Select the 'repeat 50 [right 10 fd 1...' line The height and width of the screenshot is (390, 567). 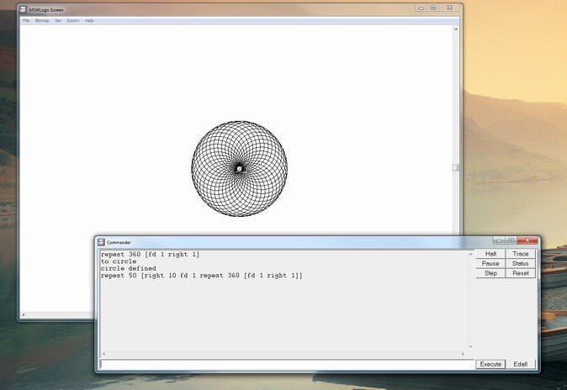[x=202, y=276]
